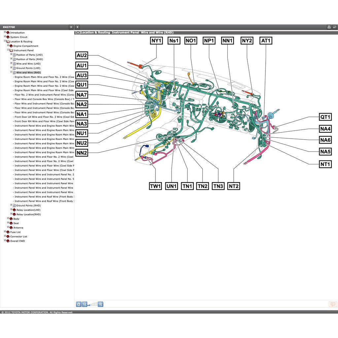Open Relay Location(RHD) in the tree

click(x=28, y=215)
